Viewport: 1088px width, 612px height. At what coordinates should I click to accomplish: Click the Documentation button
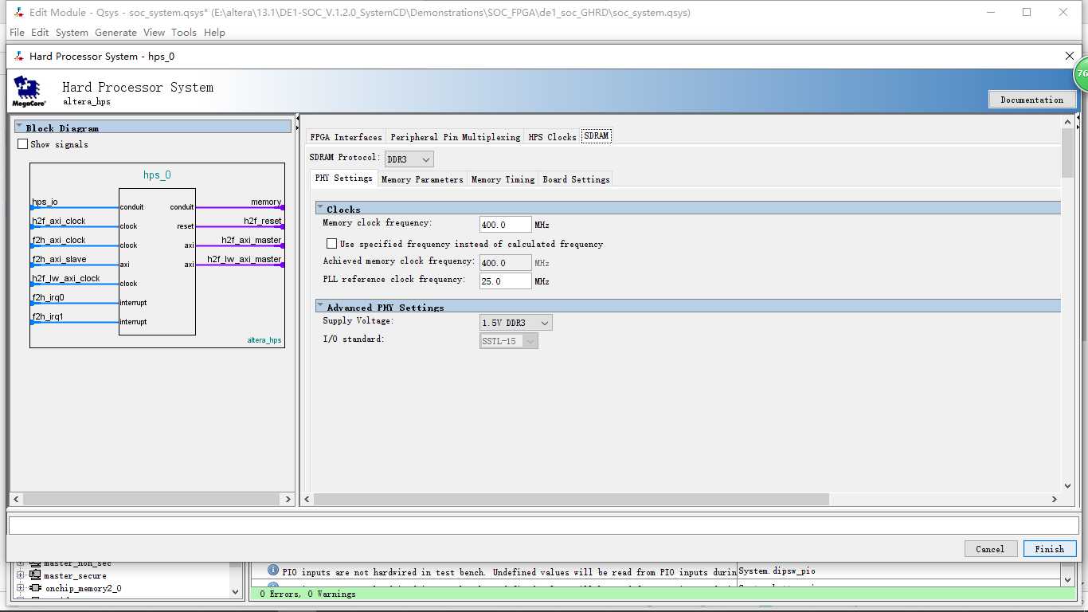(1032, 100)
